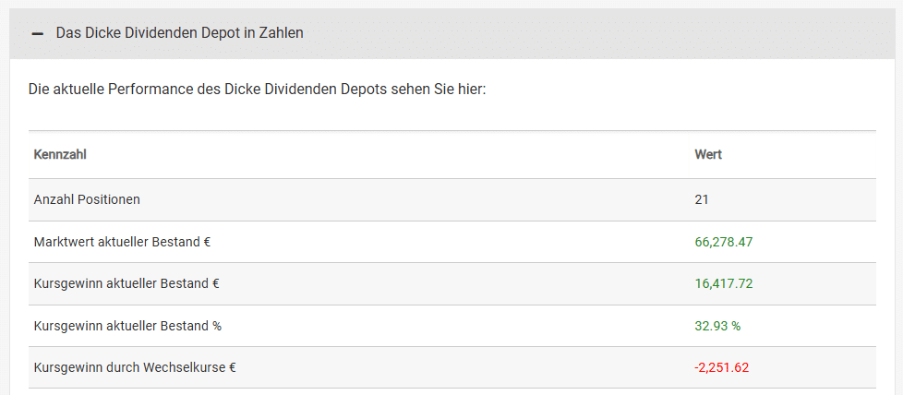
Task: Click the green 32.93 figure
Action: (711, 326)
